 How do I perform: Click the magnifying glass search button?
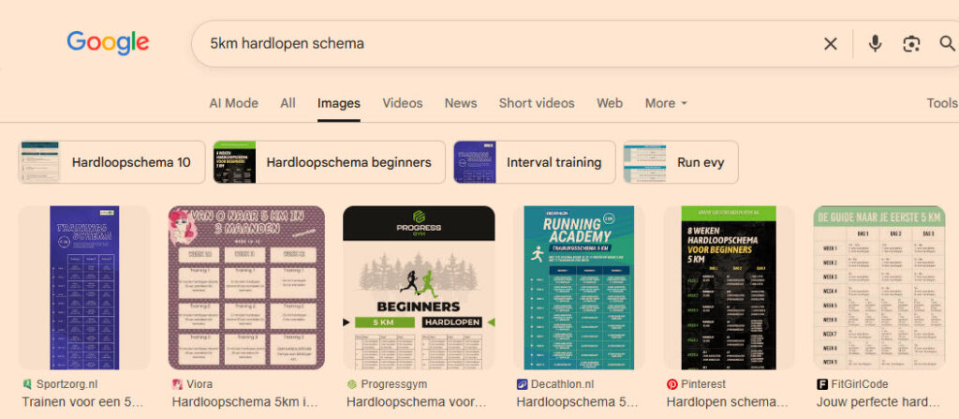click(948, 43)
